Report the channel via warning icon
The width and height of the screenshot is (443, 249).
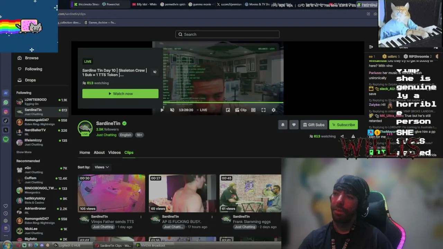coord(353,136)
